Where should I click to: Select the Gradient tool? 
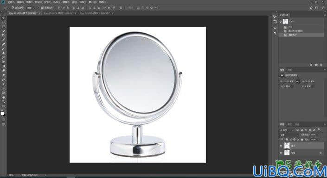4,66
